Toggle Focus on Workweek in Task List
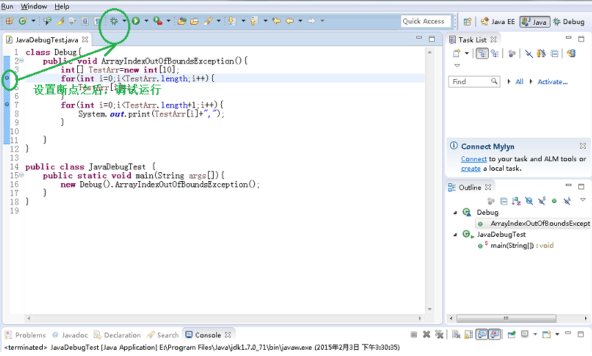The image size is (592, 356). click(512, 54)
